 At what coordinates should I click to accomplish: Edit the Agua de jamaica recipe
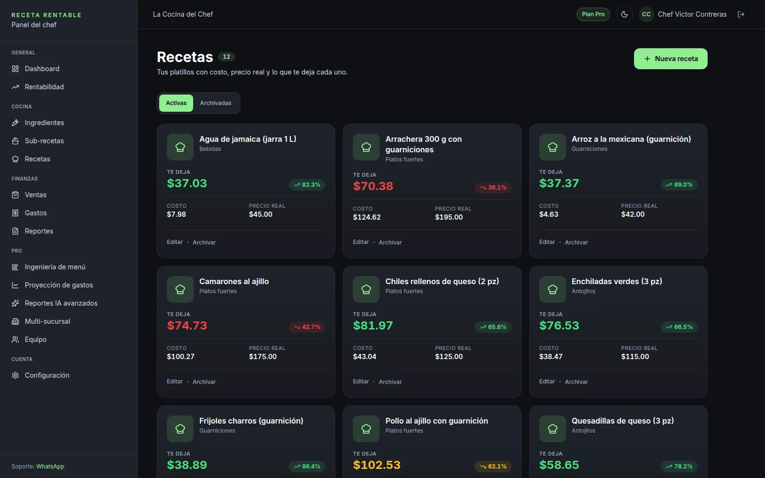tap(175, 242)
